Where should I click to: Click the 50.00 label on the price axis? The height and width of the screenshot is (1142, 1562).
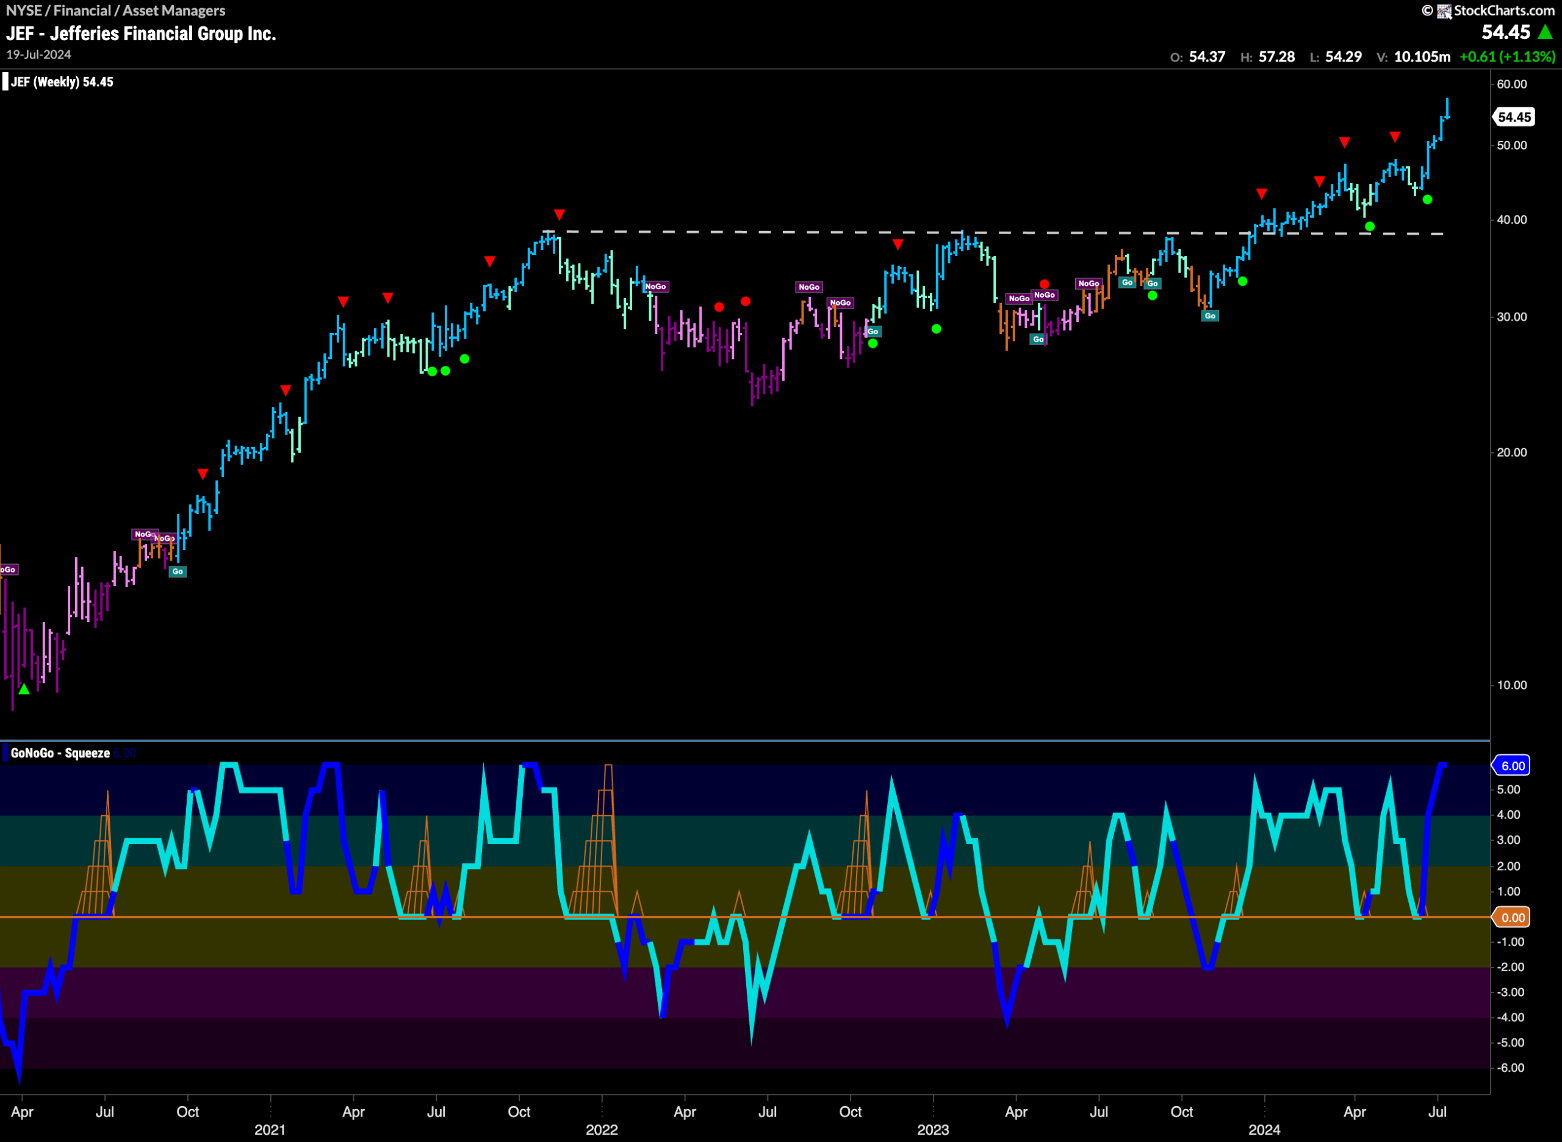pos(1511,145)
